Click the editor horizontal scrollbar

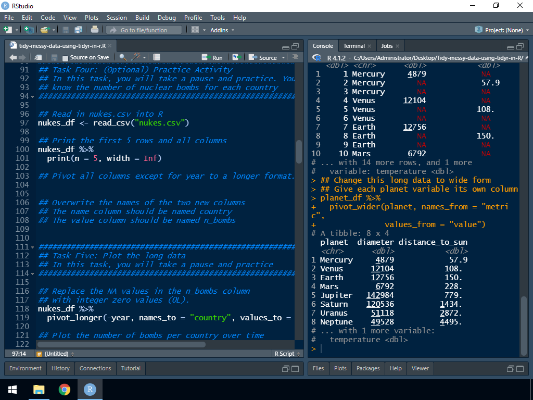[x=121, y=344]
